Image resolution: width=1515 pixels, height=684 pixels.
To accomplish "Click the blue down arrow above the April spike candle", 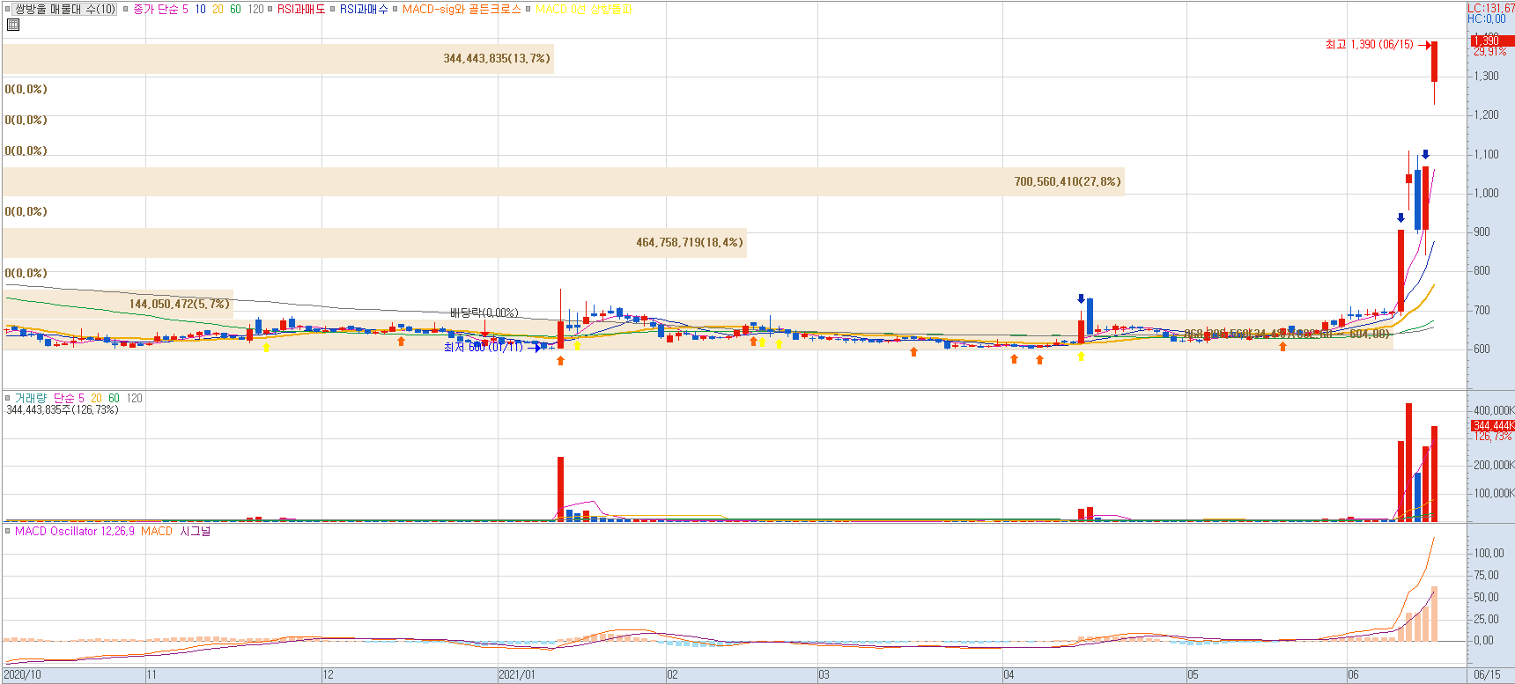I will [x=1082, y=299].
